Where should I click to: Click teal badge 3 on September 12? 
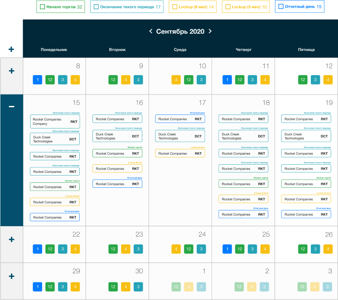point(315,80)
